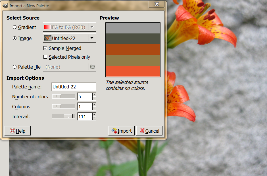Click the Interval slider
Viewport: 267px width, 176px height.
pyautogui.click(x=63, y=116)
